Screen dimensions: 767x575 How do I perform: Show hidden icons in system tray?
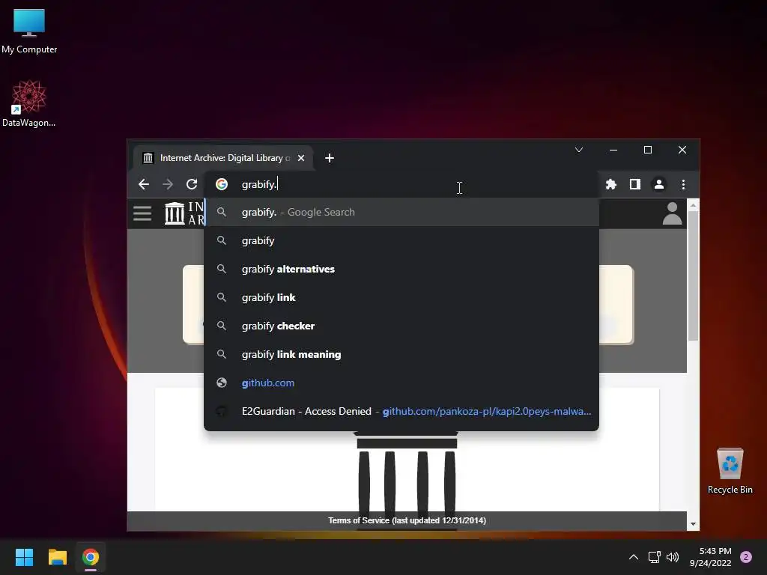point(634,557)
